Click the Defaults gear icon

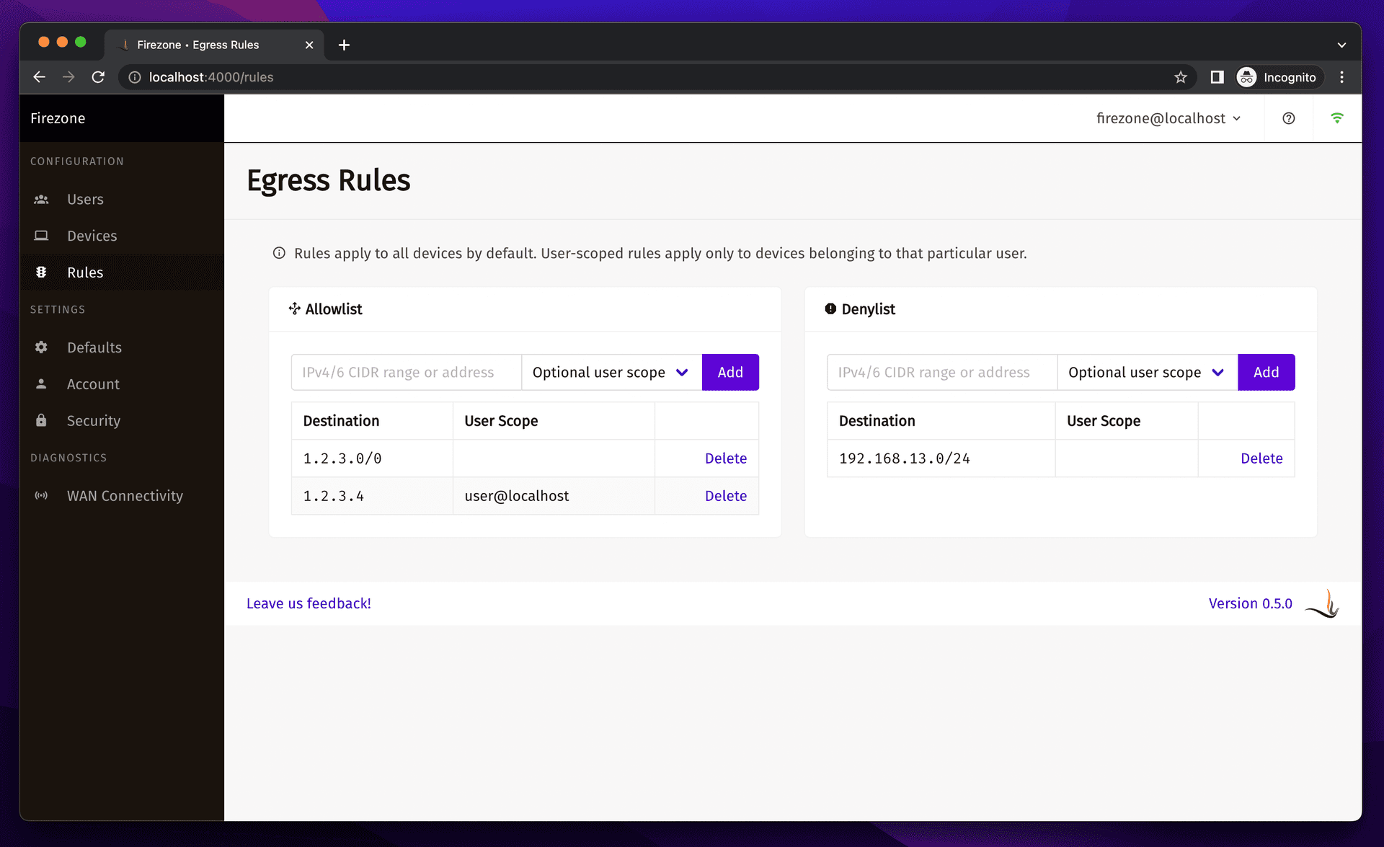click(41, 347)
